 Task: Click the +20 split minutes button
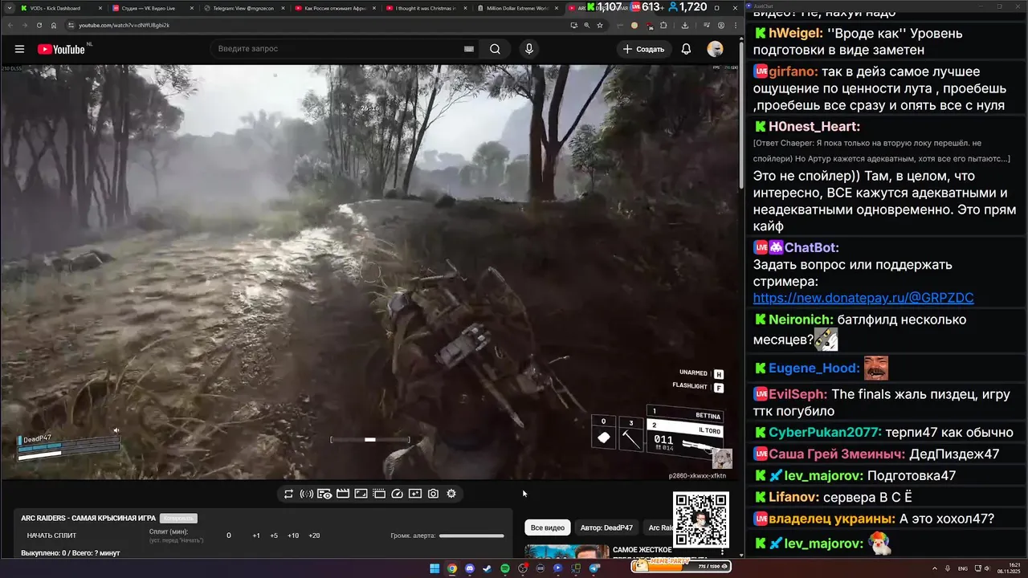coord(314,535)
